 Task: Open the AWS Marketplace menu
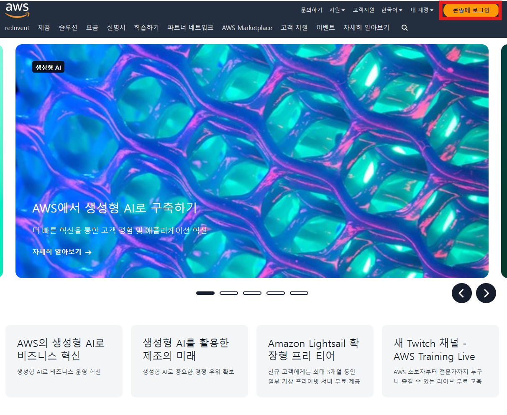coord(247,28)
